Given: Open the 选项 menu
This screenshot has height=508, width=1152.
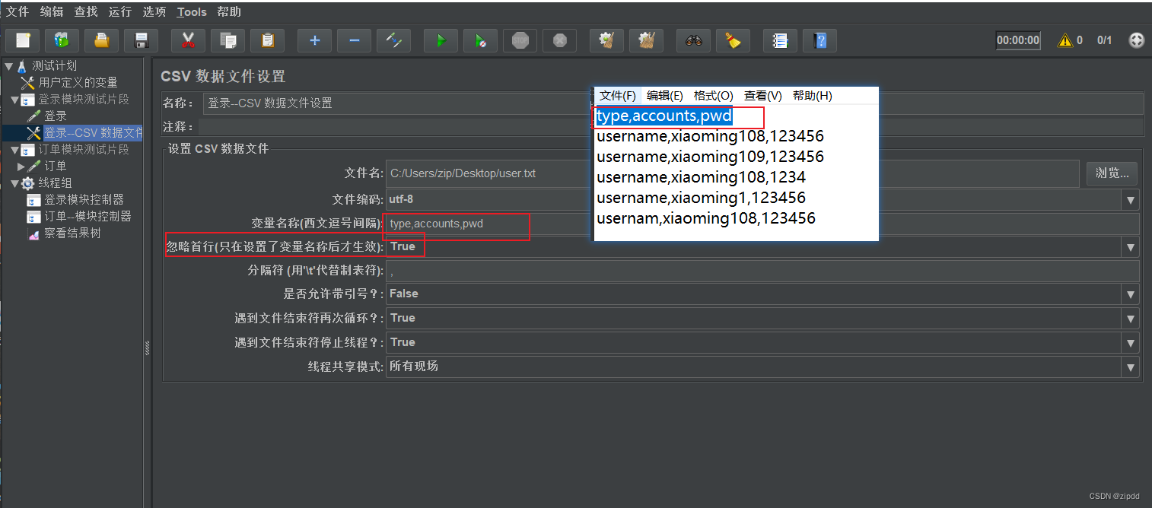Looking at the screenshot, I should 154,11.
